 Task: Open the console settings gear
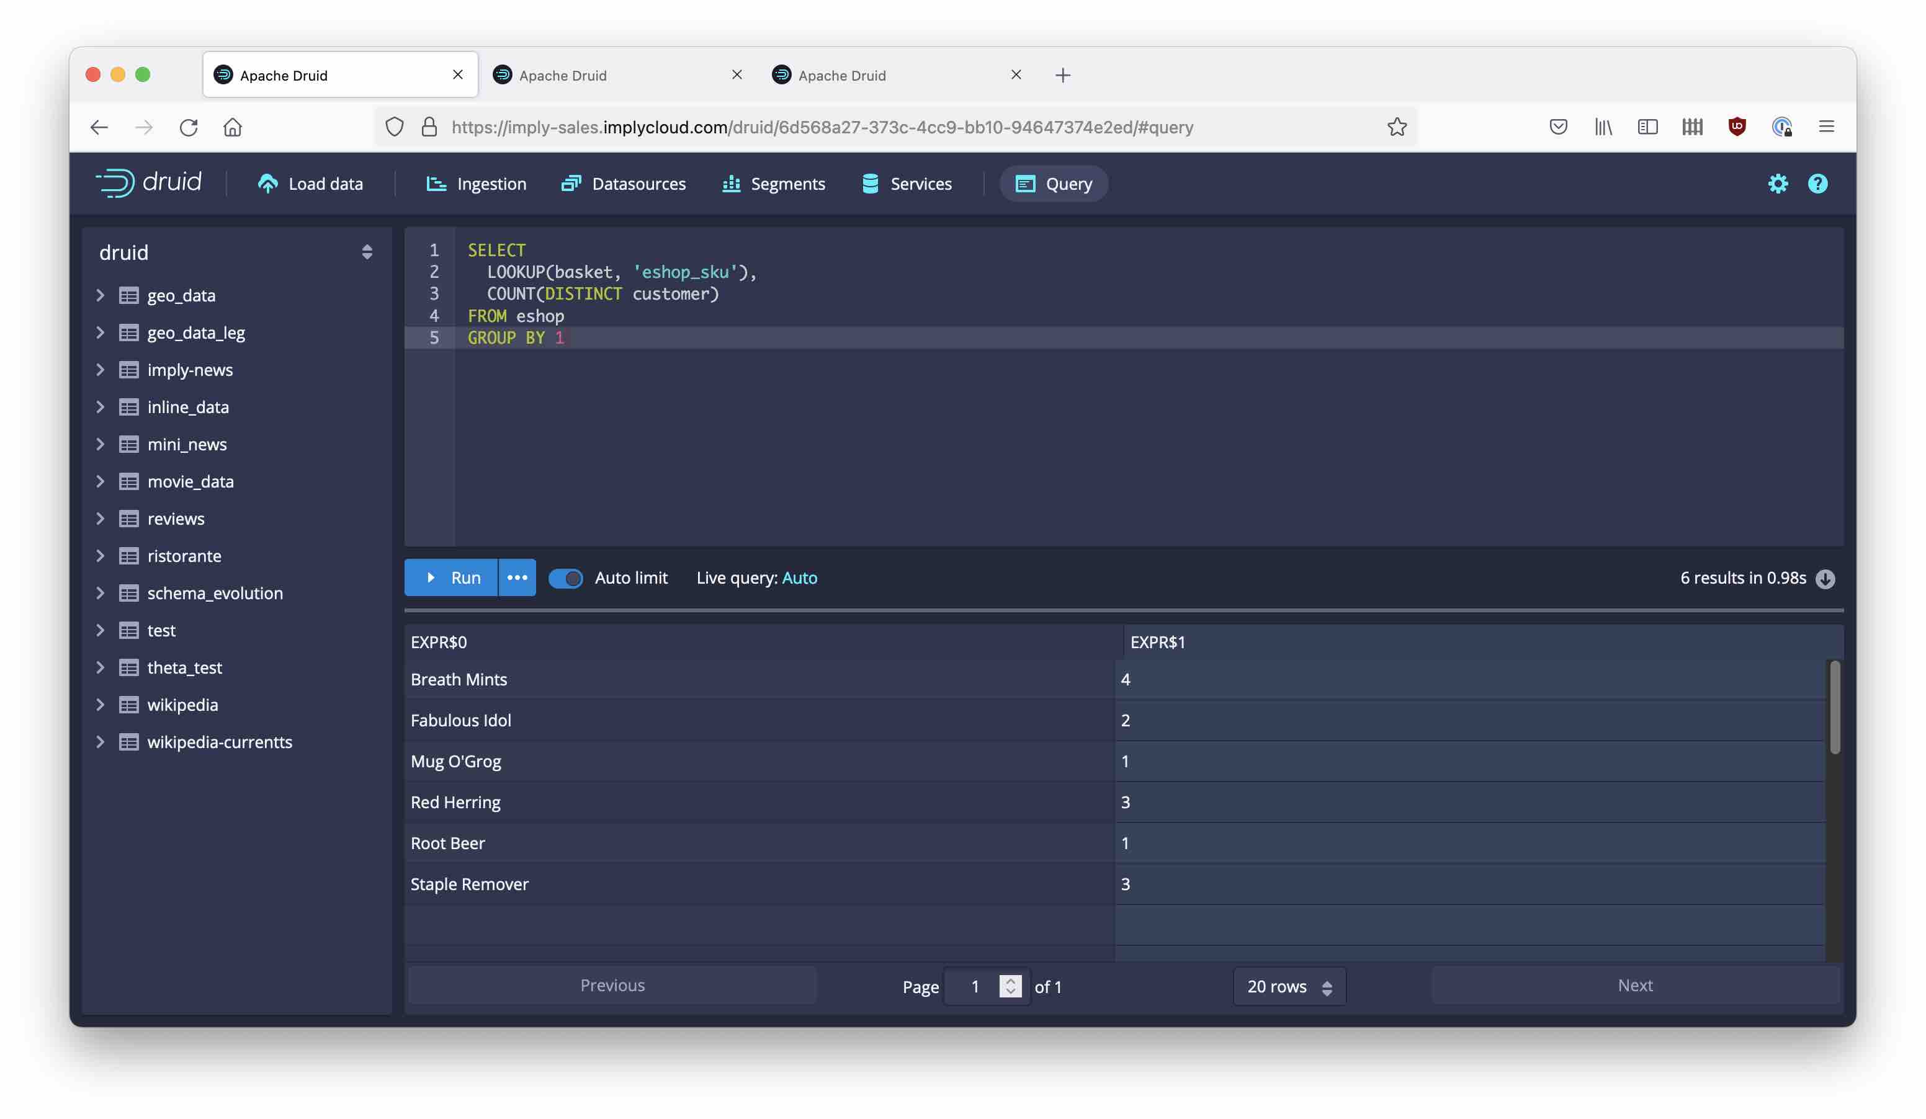[1778, 184]
